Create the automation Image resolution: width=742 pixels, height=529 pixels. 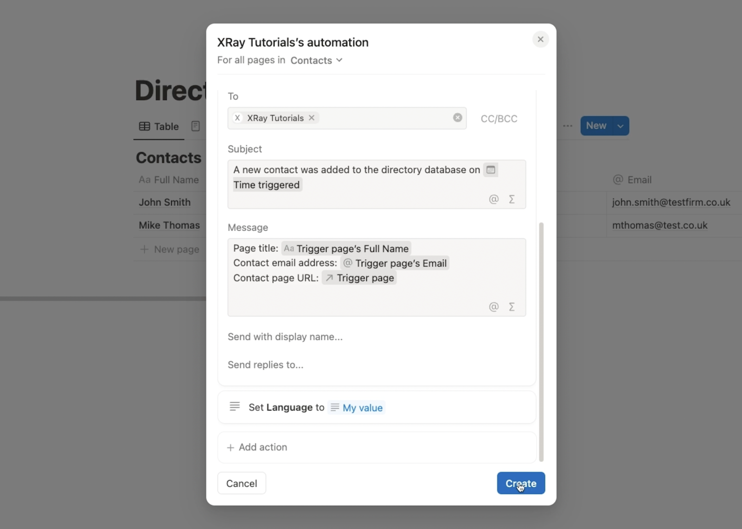pos(521,484)
